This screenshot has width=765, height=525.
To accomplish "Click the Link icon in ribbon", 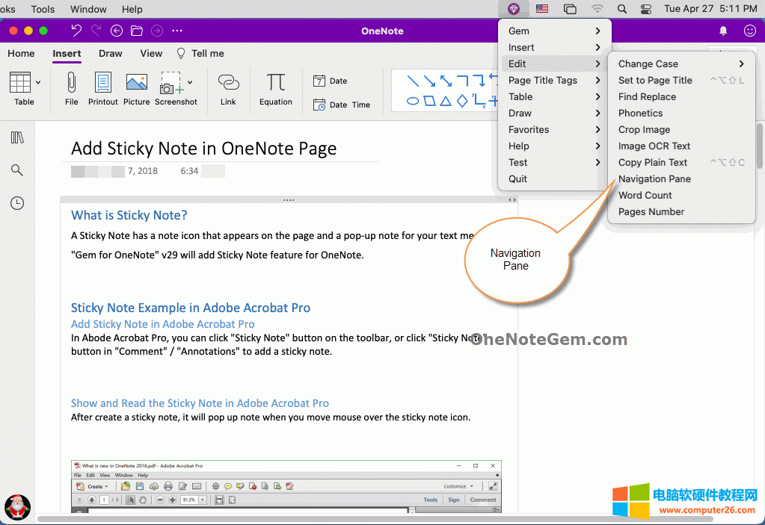I will (x=228, y=82).
